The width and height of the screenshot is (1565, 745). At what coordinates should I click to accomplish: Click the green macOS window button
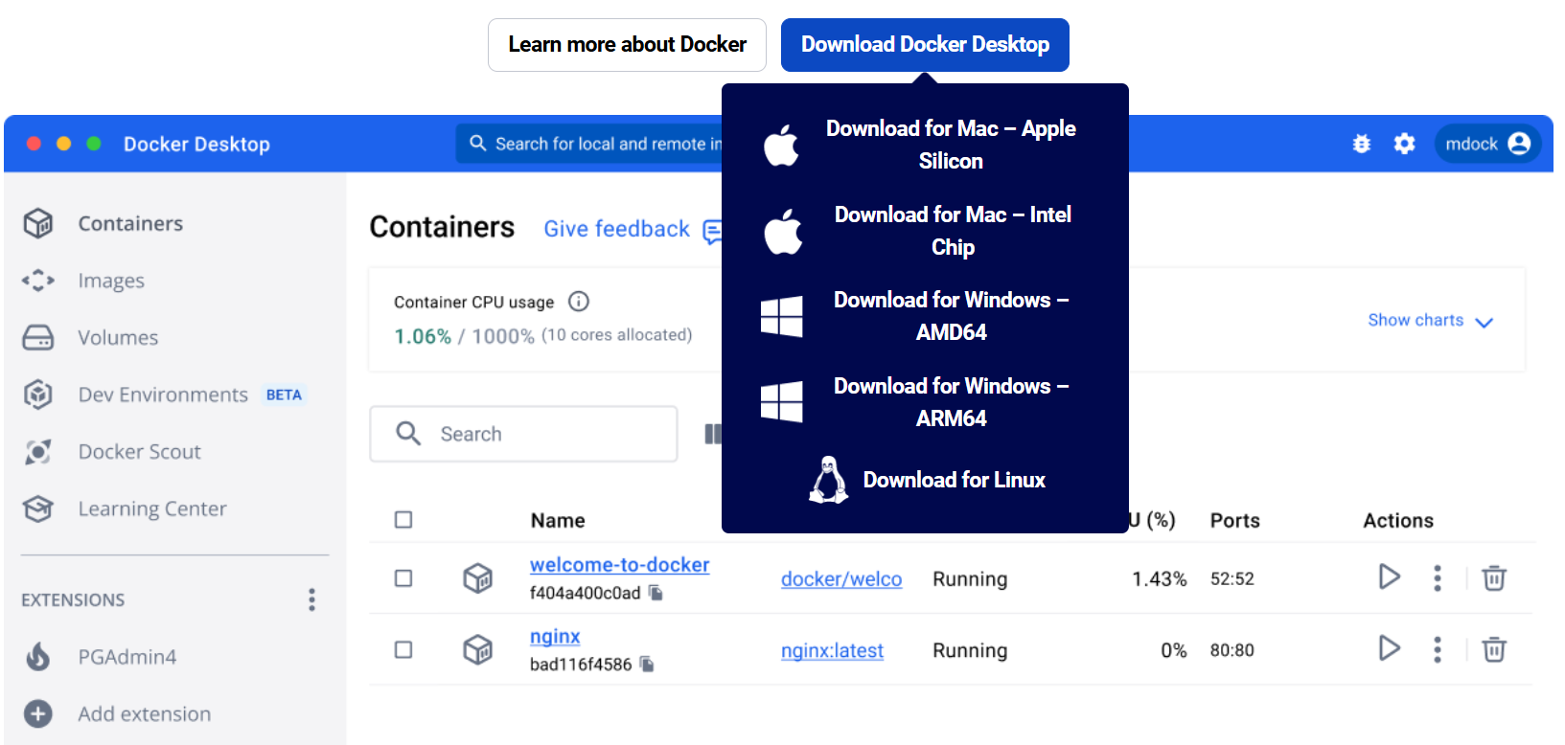(x=94, y=144)
